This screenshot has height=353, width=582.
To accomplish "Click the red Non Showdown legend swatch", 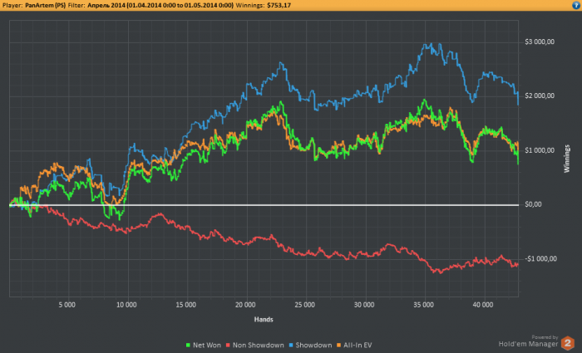I will [x=228, y=346].
